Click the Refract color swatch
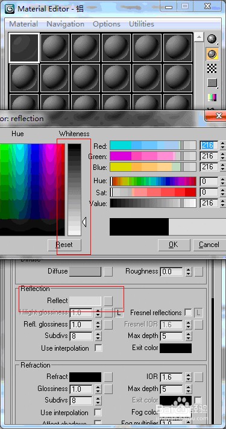 pos(85,377)
